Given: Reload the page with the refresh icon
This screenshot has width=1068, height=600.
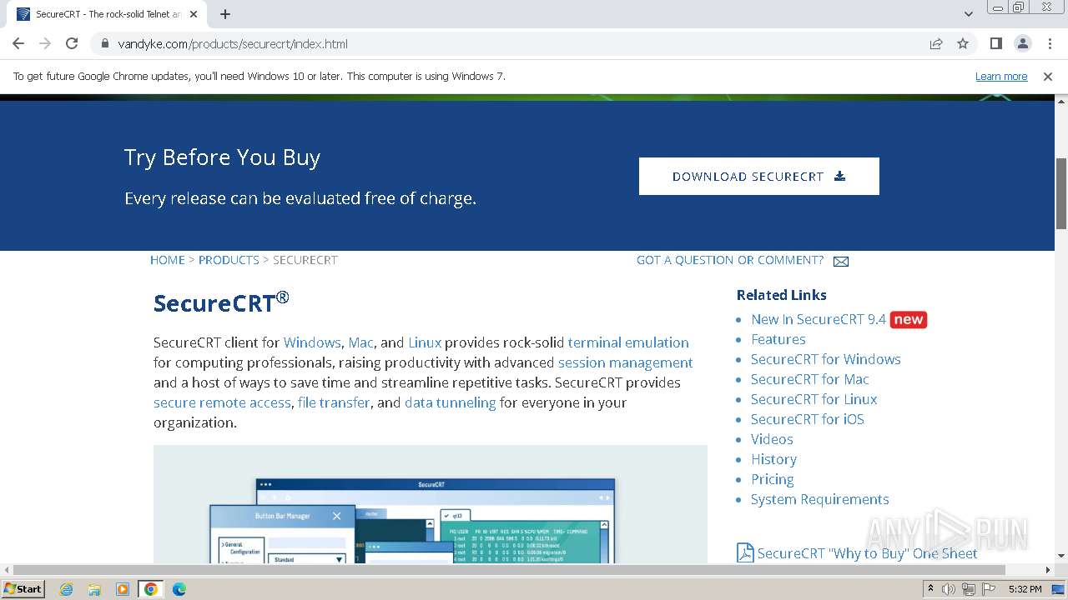Looking at the screenshot, I should tap(72, 43).
